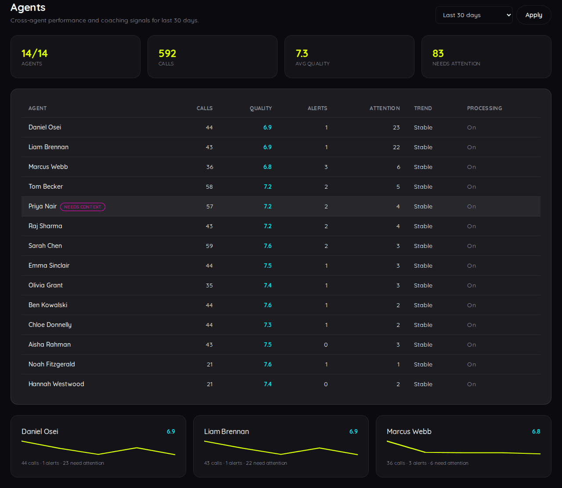Click Stable trend for Ben Kowalski
The image size is (562, 488).
coord(423,305)
